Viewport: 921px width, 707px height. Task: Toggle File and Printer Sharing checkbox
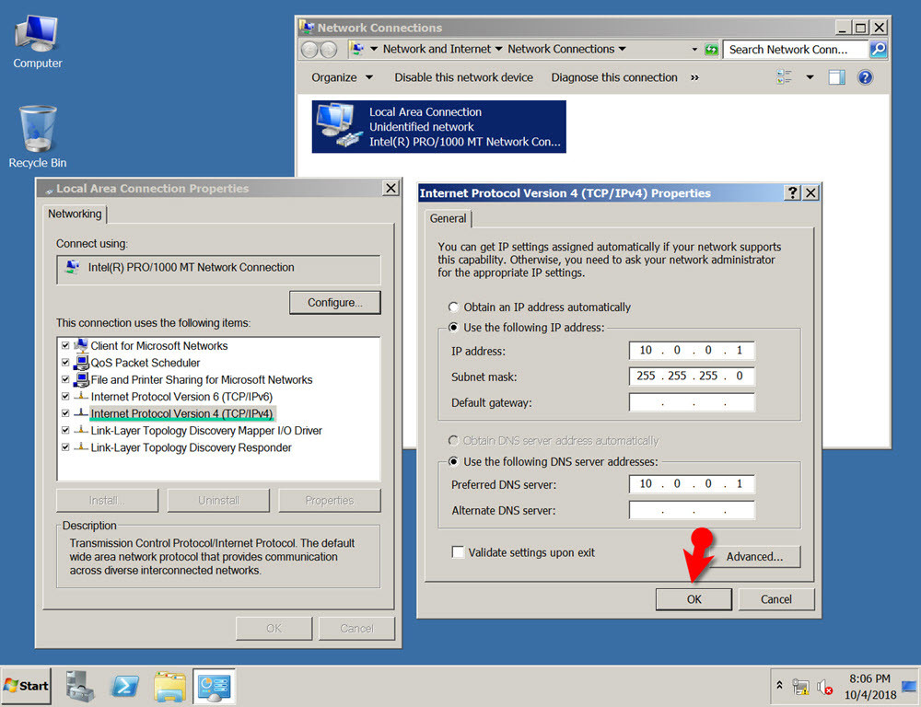point(65,380)
